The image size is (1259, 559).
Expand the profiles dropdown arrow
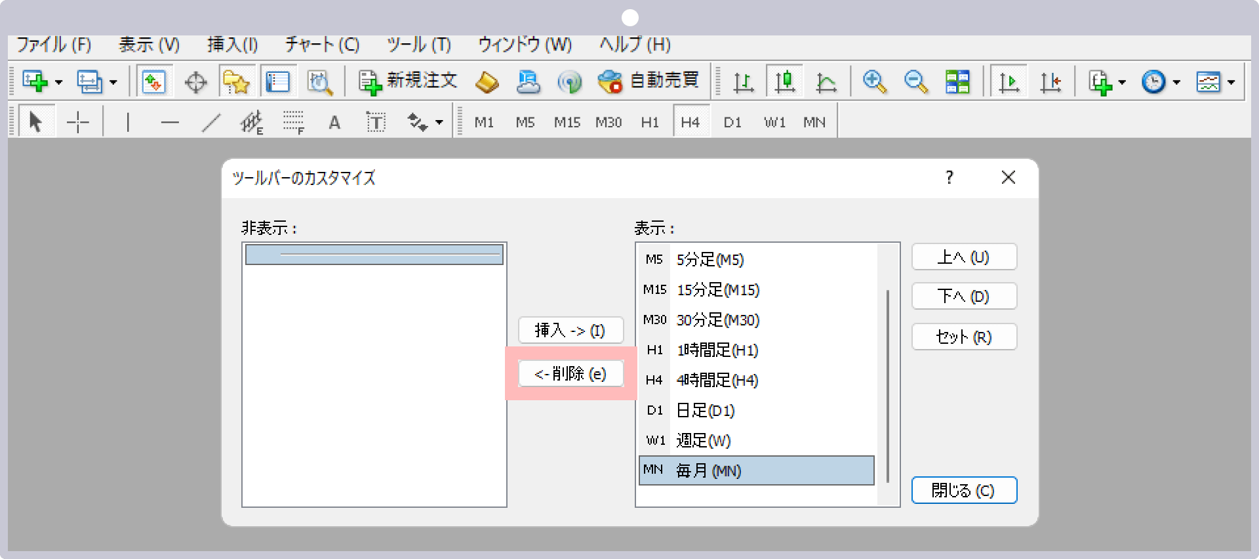(x=113, y=83)
